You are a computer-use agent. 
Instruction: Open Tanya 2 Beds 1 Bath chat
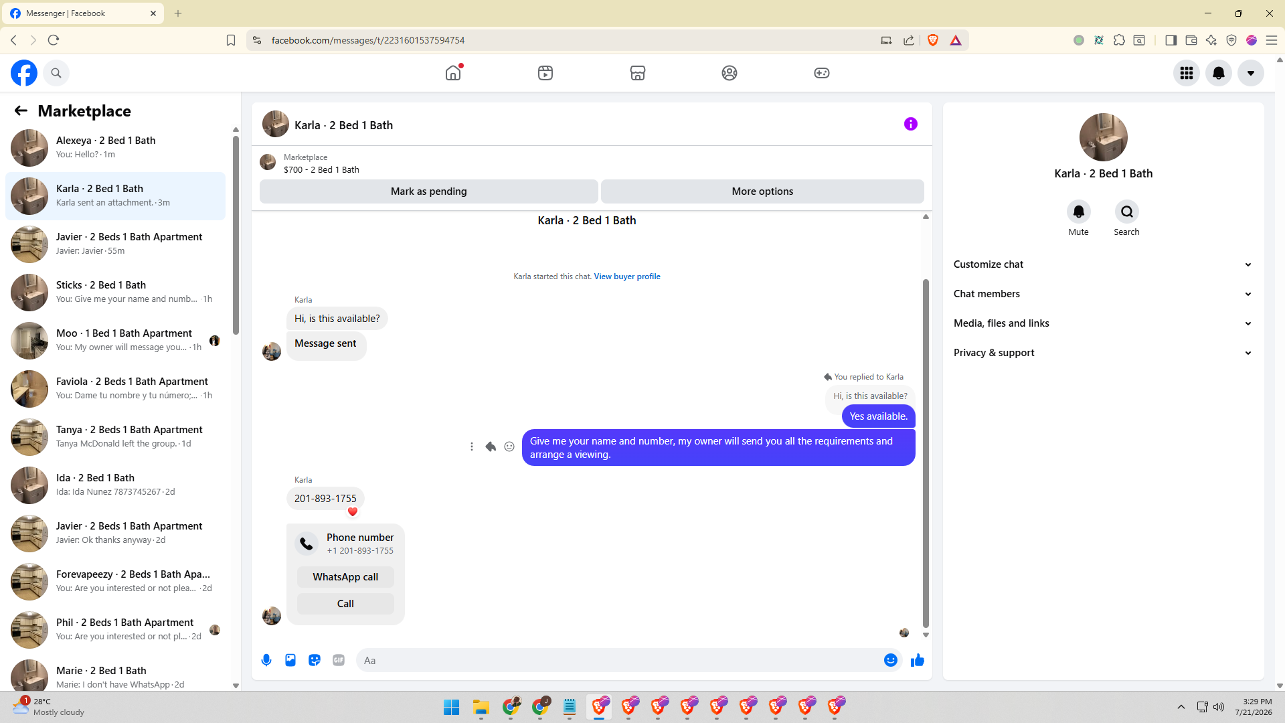coord(115,437)
